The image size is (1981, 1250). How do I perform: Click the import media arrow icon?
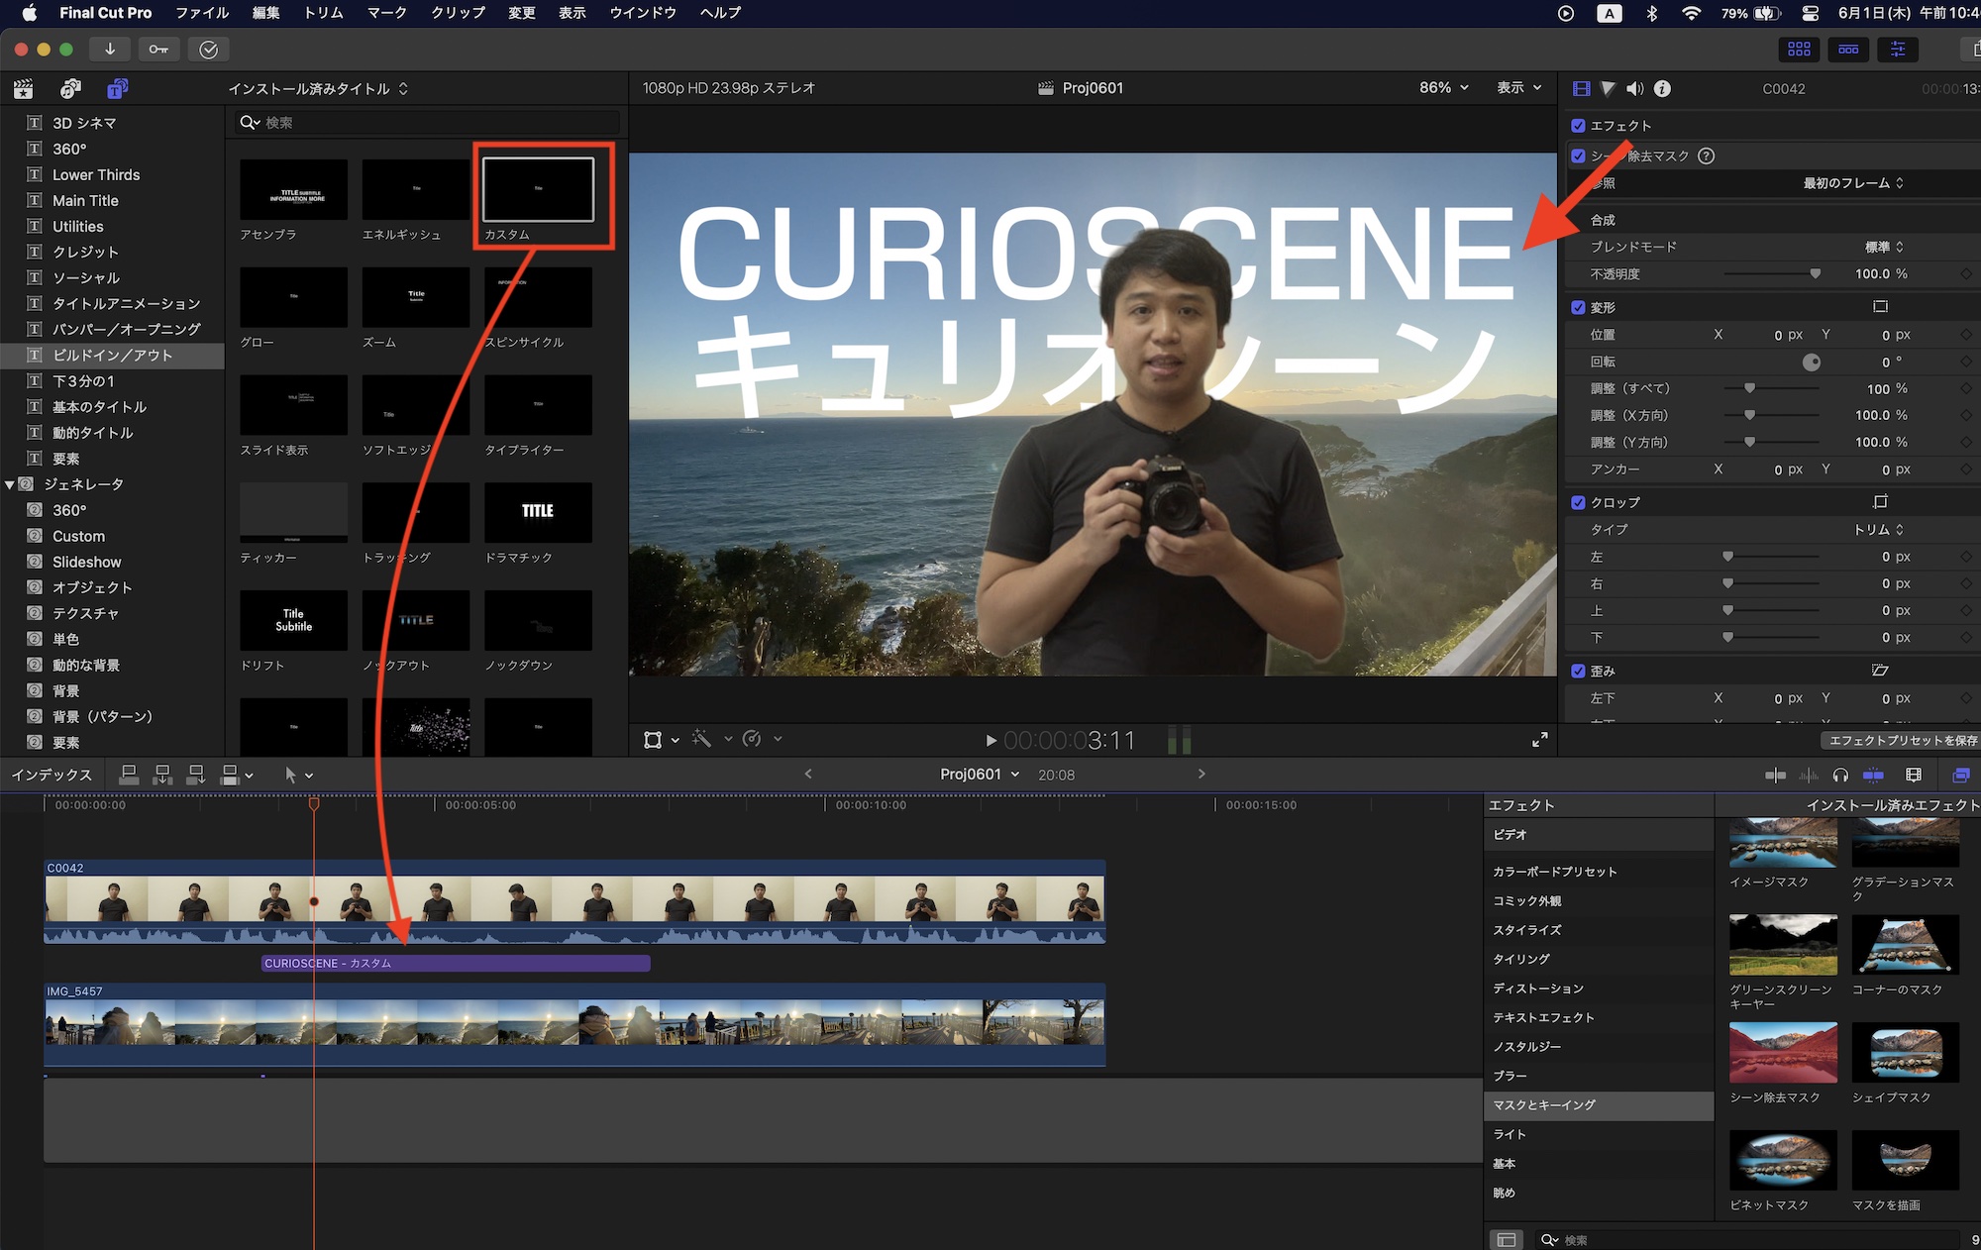[x=110, y=50]
